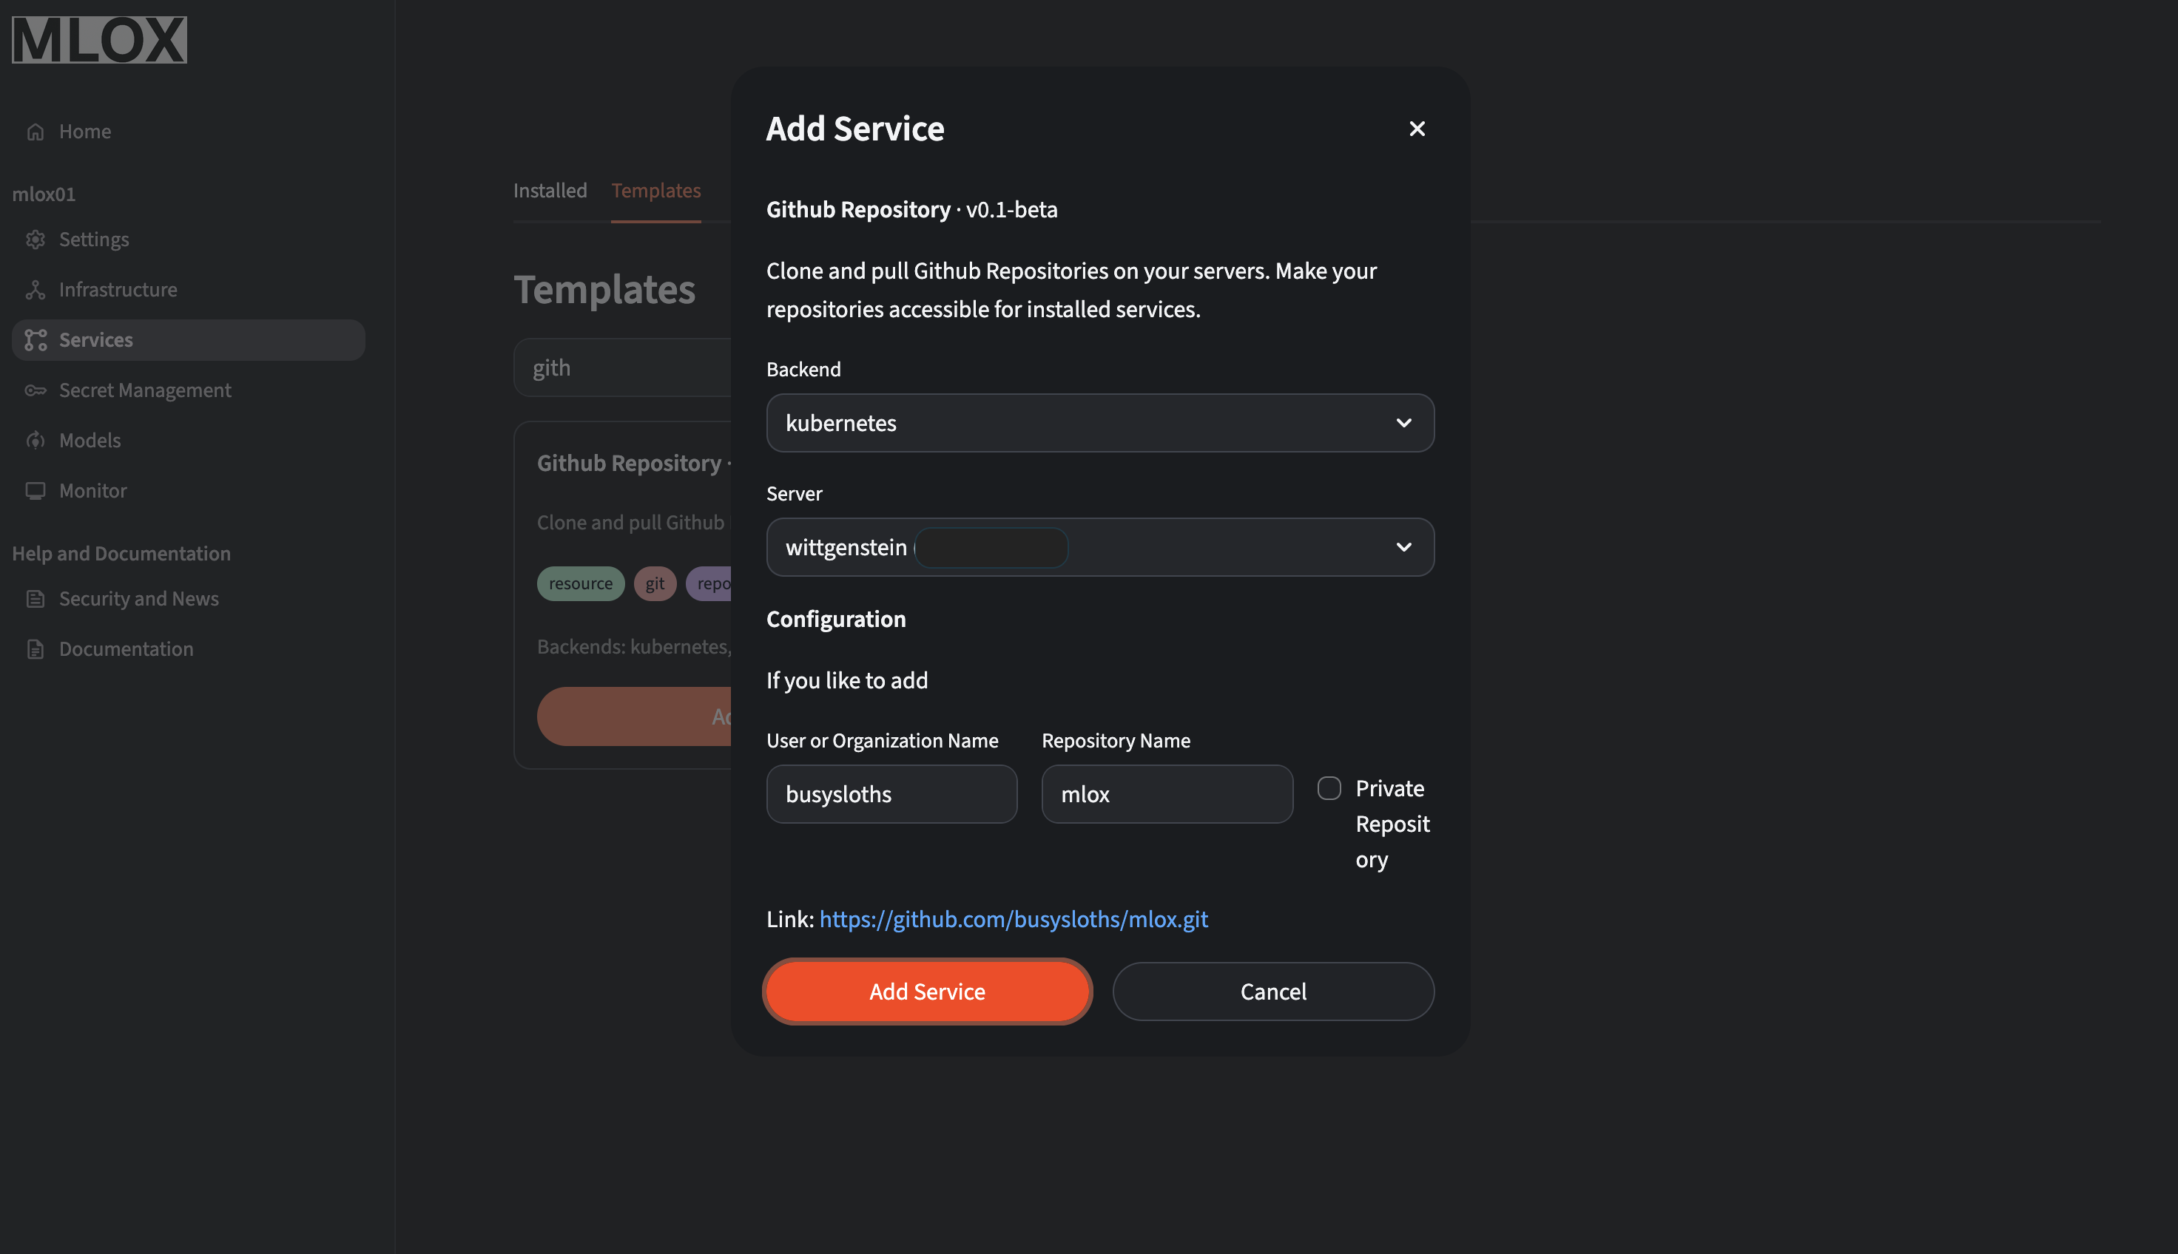Image resolution: width=2178 pixels, height=1254 pixels.
Task: Open the Backend dropdown showing kubernetes
Action: point(1099,423)
